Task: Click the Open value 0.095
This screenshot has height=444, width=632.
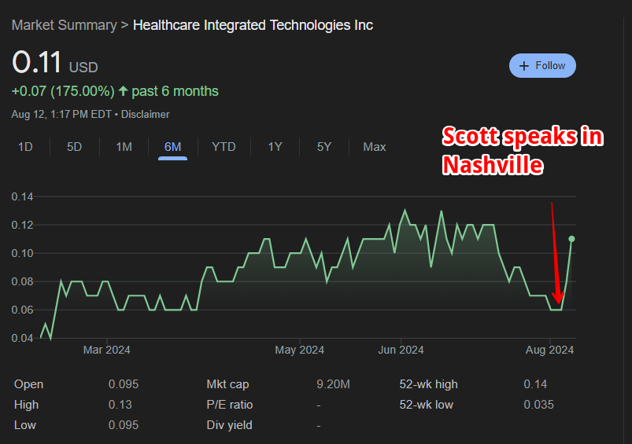Action: 124,384
